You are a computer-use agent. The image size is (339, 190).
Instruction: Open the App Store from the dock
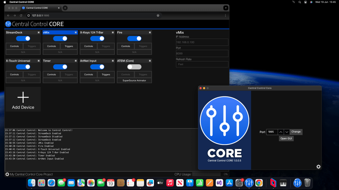(229, 183)
